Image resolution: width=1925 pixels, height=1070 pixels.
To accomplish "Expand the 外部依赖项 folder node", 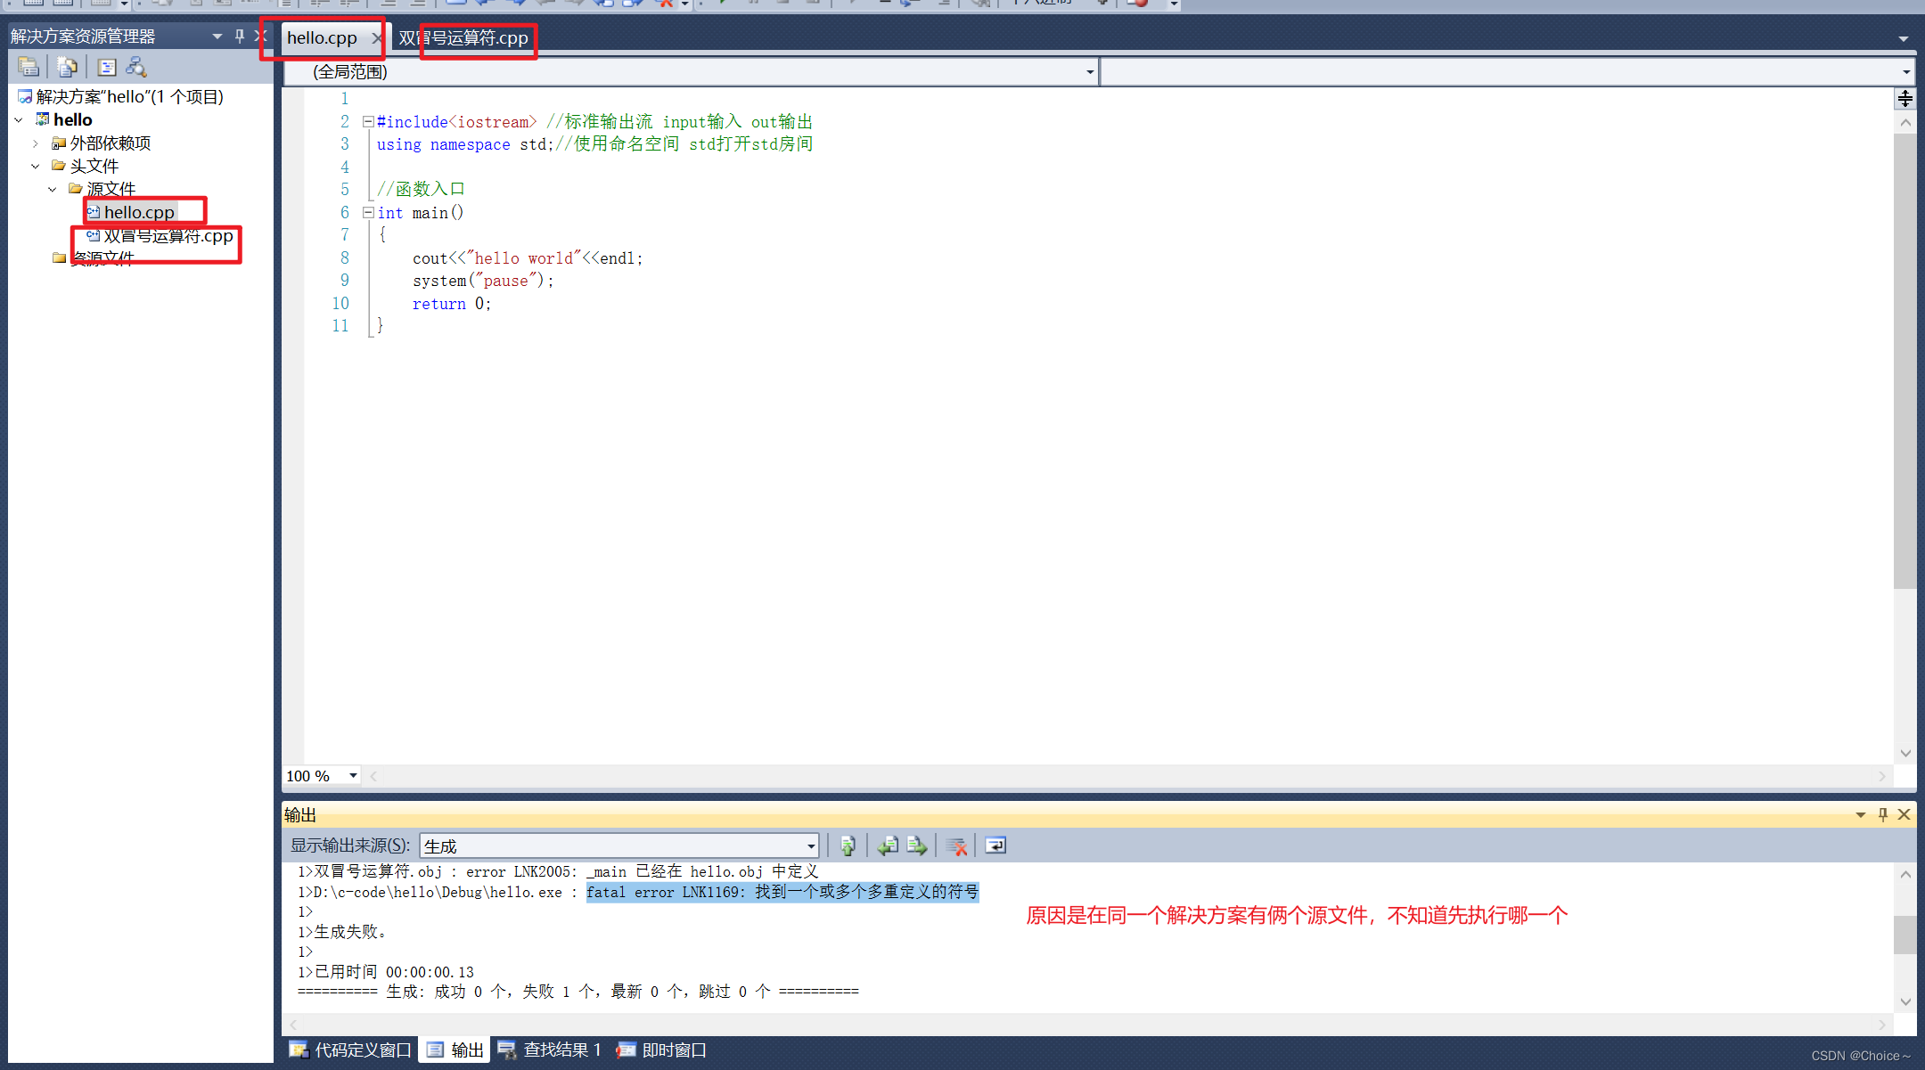I will tap(36, 143).
